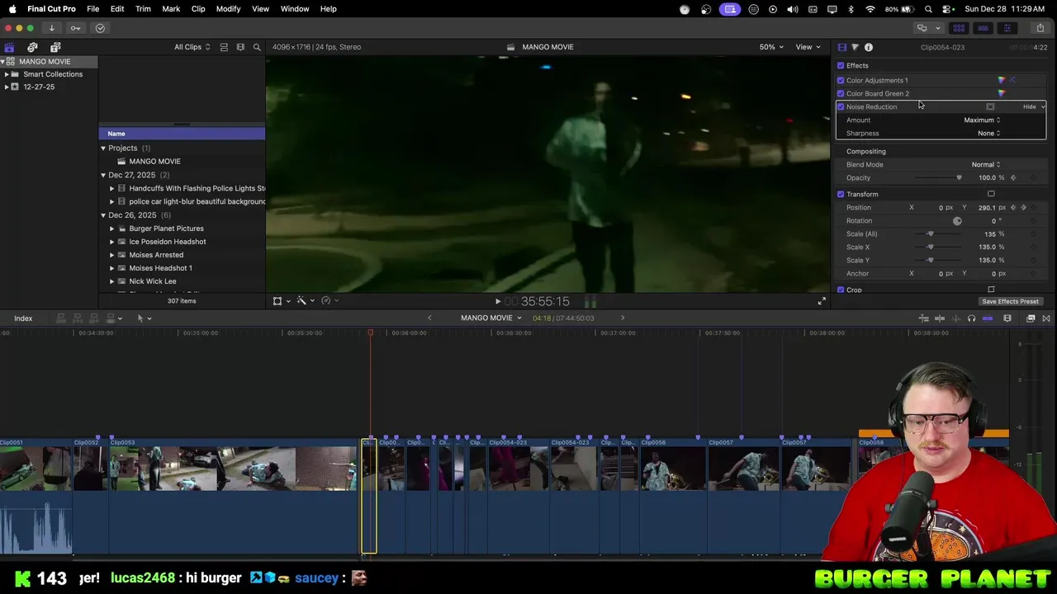1057x594 pixels.
Task: Expand the Smart Collections folder
Action: (7, 74)
